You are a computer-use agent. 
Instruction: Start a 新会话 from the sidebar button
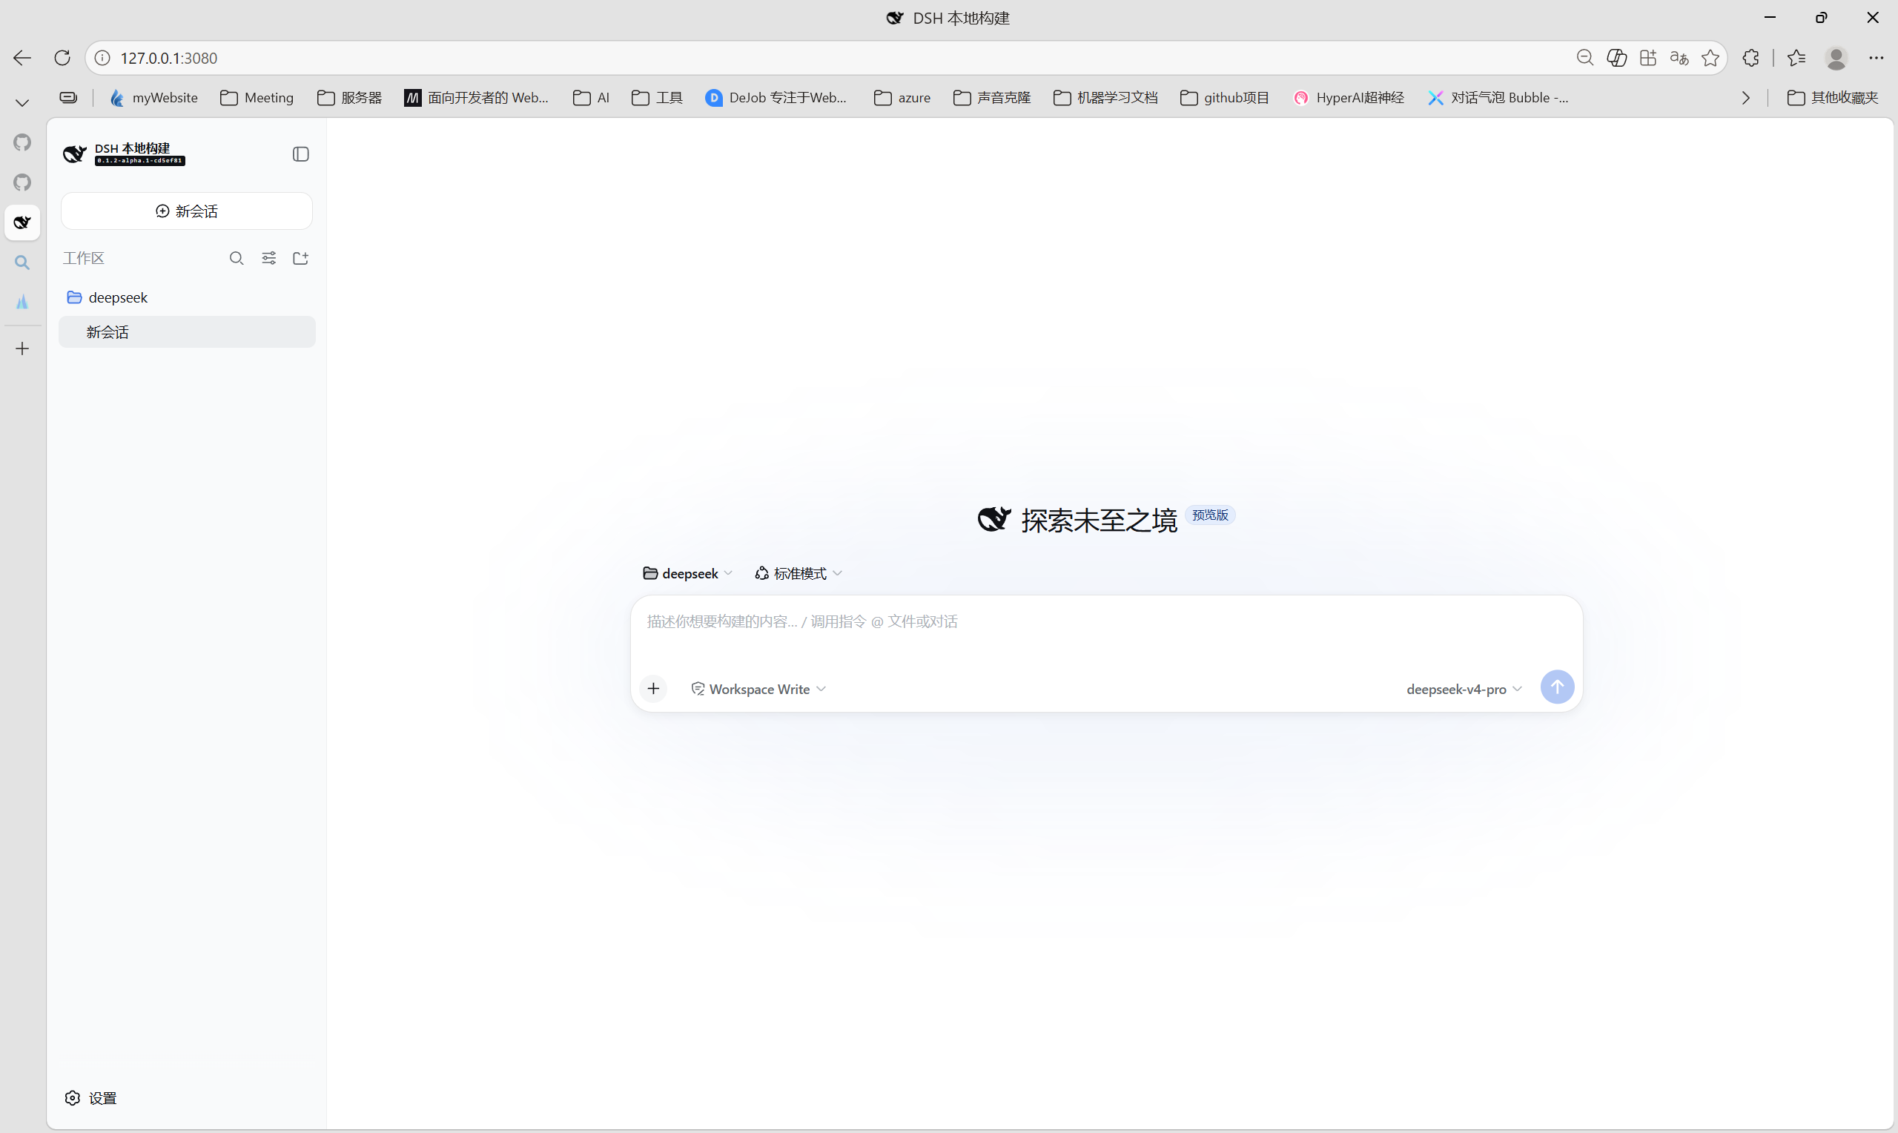point(187,211)
